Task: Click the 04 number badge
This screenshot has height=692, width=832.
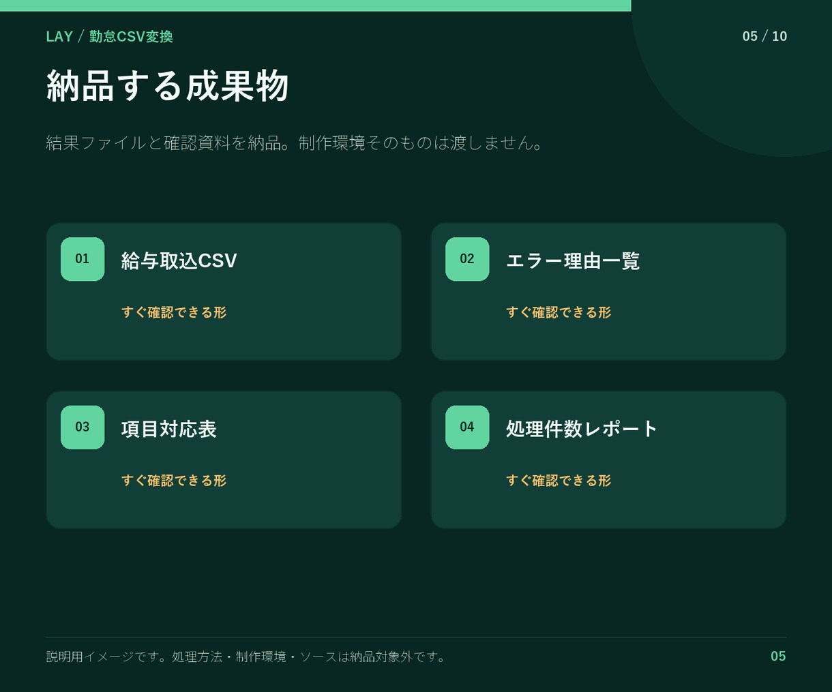Action: coord(467,427)
